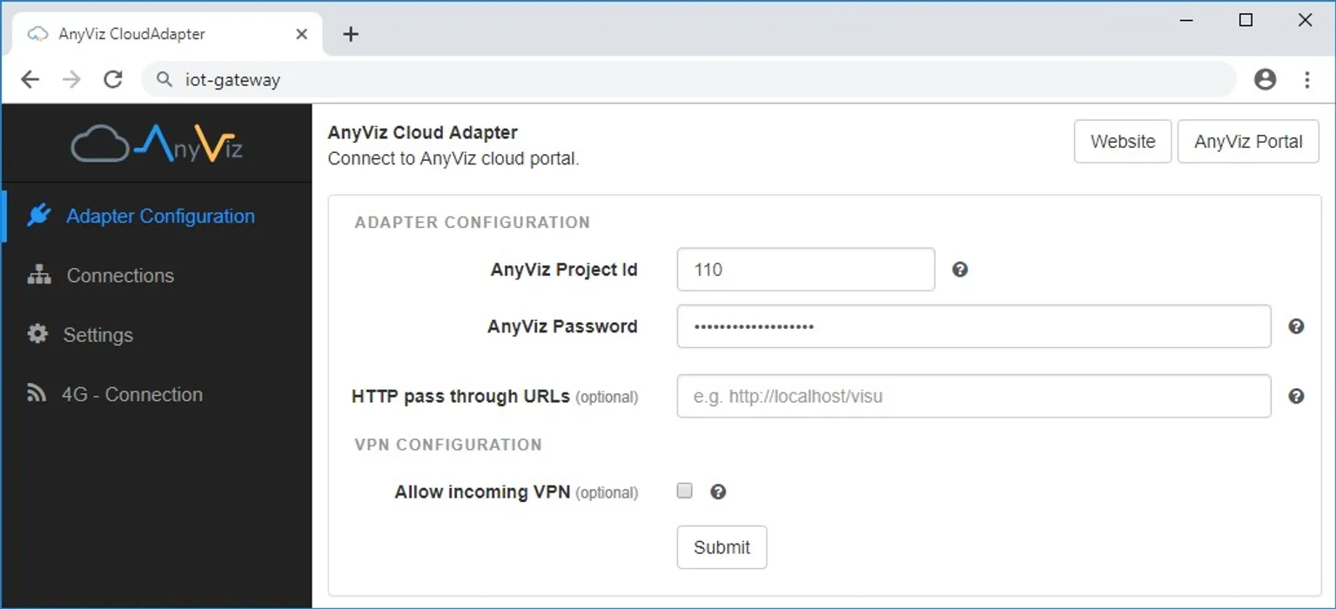This screenshot has height=609, width=1336.
Task: Enable the Allow incoming VPN checkbox
Action: pyautogui.click(x=685, y=491)
